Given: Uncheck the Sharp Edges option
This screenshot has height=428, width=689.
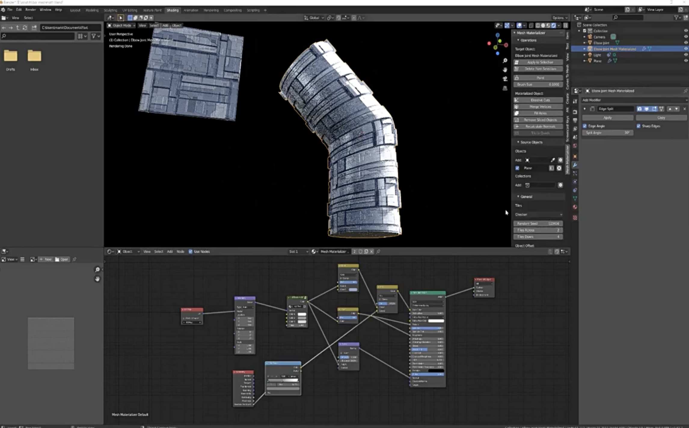Looking at the screenshot, I should tap(638, 126).
